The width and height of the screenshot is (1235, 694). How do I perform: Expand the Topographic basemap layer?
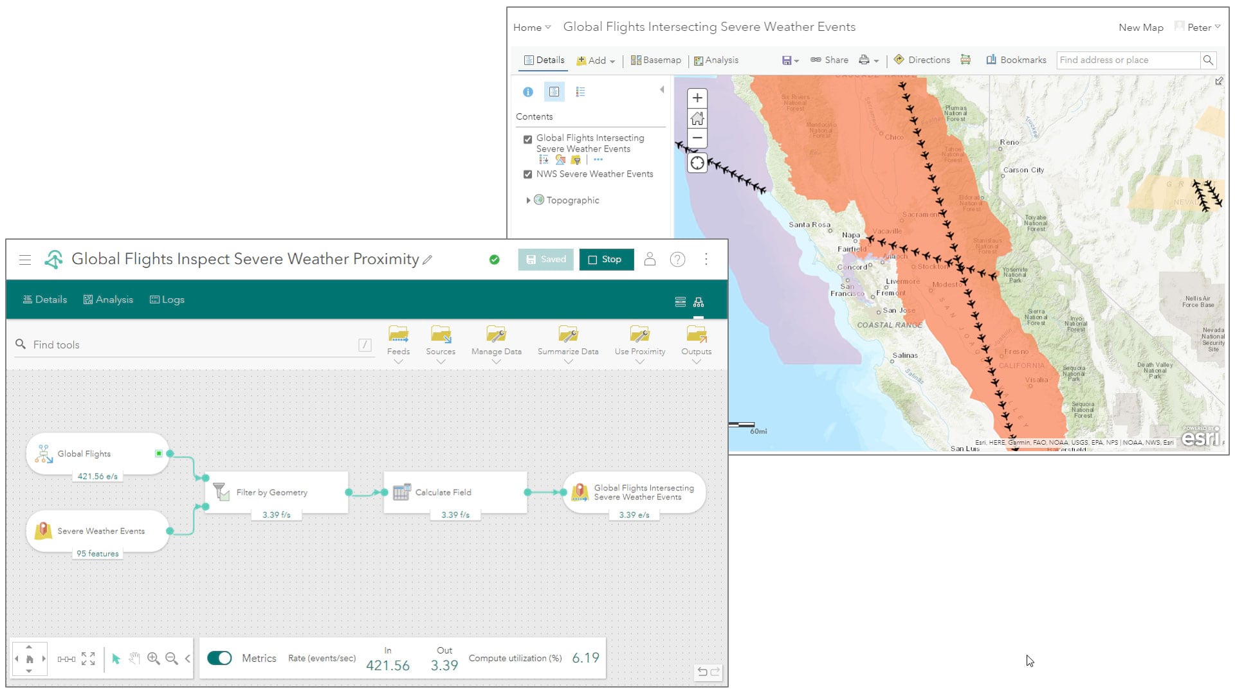coord(528,200)
